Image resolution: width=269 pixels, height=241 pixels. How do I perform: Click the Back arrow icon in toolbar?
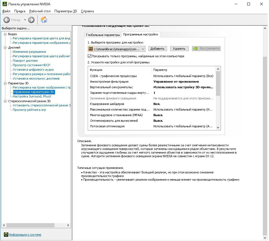click(x=7, y=20)
